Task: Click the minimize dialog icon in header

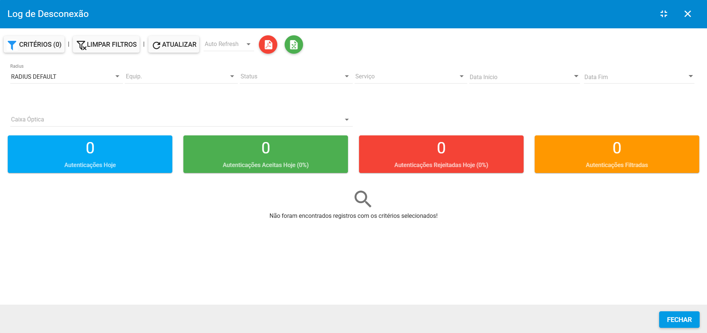Action: coord(664,14)
